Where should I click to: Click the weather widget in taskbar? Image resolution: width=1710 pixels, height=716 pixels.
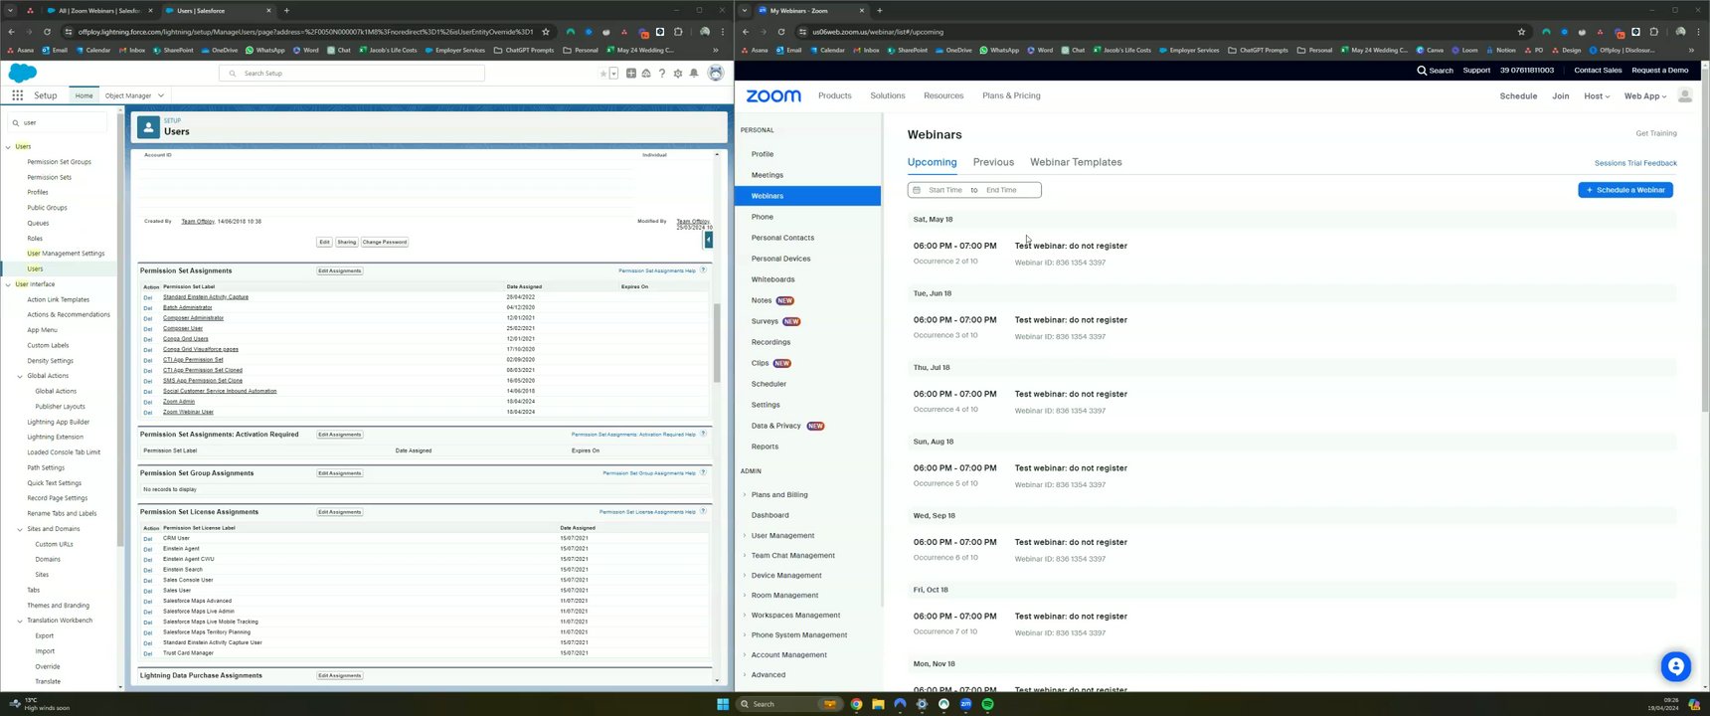(x=40, y=704)
